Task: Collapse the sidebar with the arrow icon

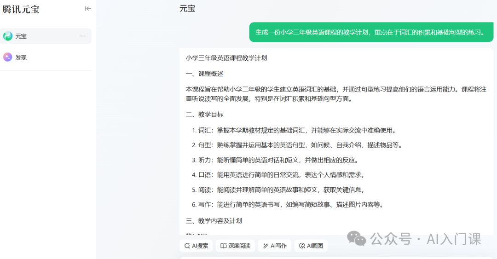Action: coord(88,9)
